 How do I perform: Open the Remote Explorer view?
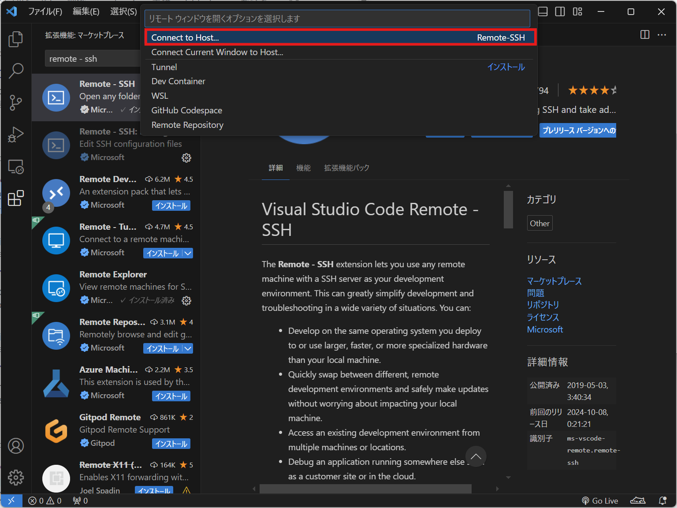point(16,167)
